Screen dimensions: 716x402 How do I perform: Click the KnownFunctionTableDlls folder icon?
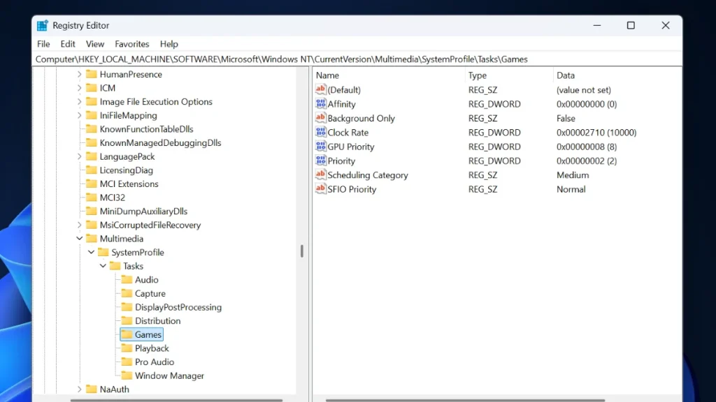click(92, 128)
